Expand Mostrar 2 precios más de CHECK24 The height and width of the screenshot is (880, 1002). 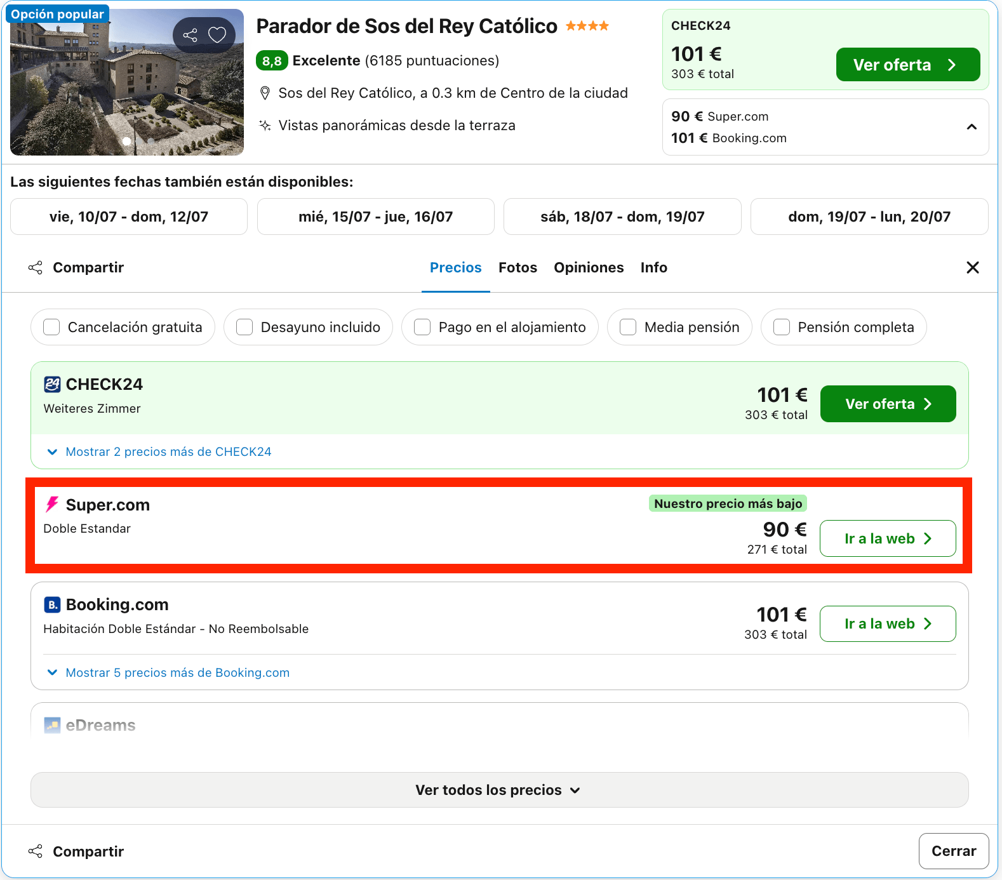coord(159,451)
